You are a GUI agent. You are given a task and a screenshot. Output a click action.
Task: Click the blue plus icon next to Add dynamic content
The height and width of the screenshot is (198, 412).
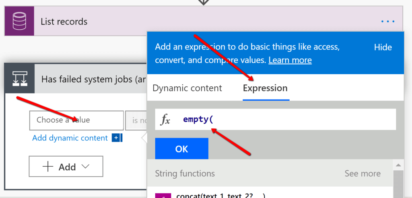point(116,138)
